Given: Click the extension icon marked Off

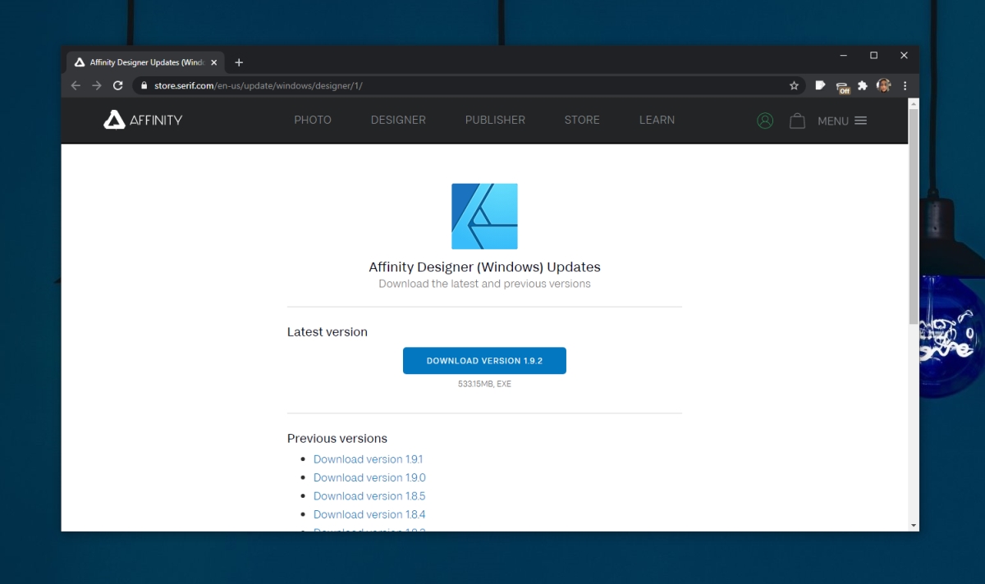Looking at the screenshot, I should [x=842, y=86].
